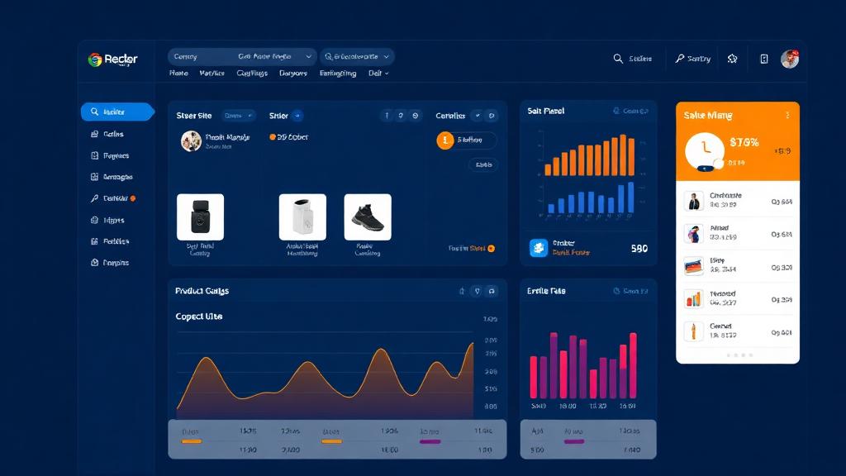
Task: Open the search icon in the top bar
Action: (x=619, y=59)
